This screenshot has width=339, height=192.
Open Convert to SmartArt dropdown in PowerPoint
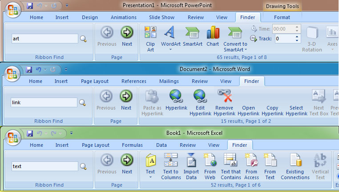coord(246,50)
